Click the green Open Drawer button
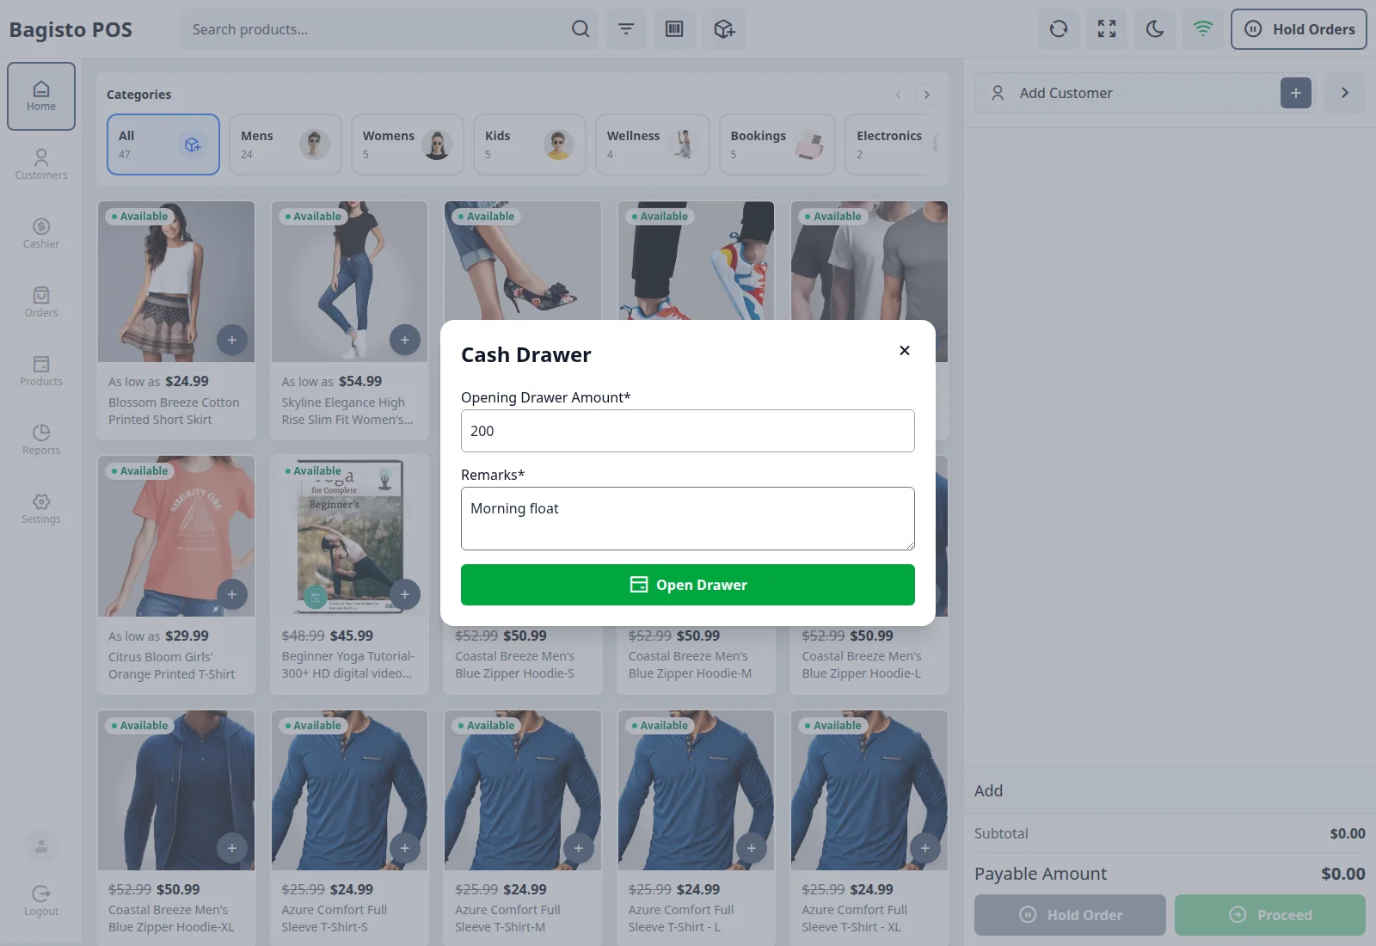 click(x=688, y=585)
